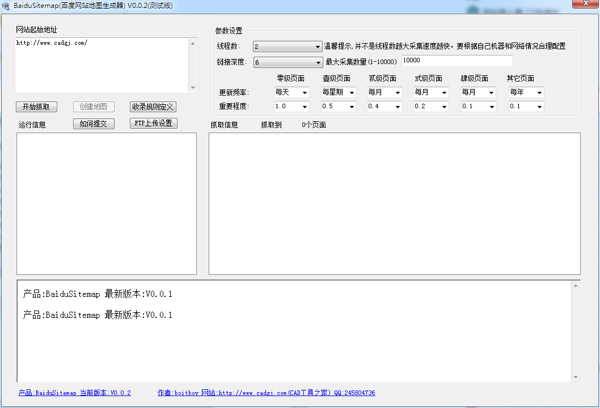Open the 链接深度 dropdown
This screenshot has height=408, width=600.
[x=288, y=62]
